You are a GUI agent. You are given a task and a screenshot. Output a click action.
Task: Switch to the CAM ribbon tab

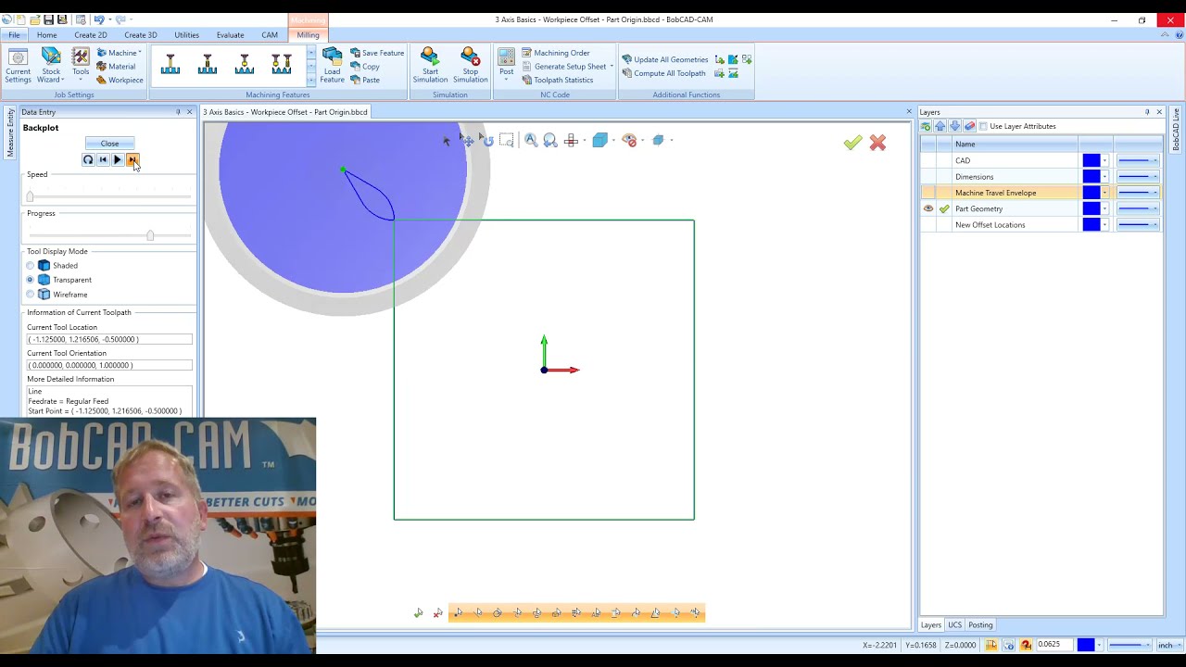click(270, 35)
